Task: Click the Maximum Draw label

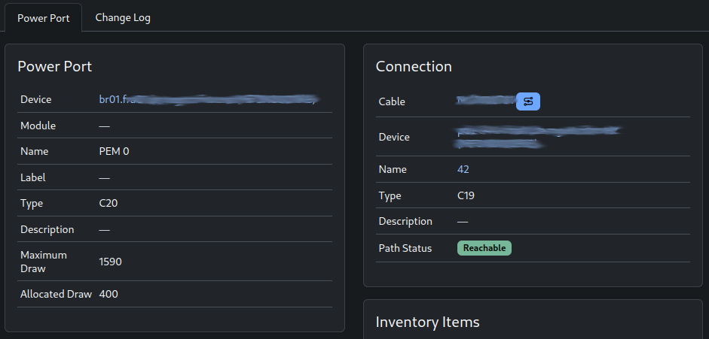Action: click(44, 262)
